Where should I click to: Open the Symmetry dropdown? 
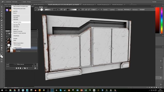(x=113, y=10)
